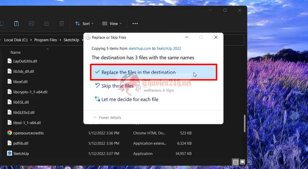This screenshot has width=308, height=169.
Task: Click file icon beside libcef.dll
Action: pos(9,81)
